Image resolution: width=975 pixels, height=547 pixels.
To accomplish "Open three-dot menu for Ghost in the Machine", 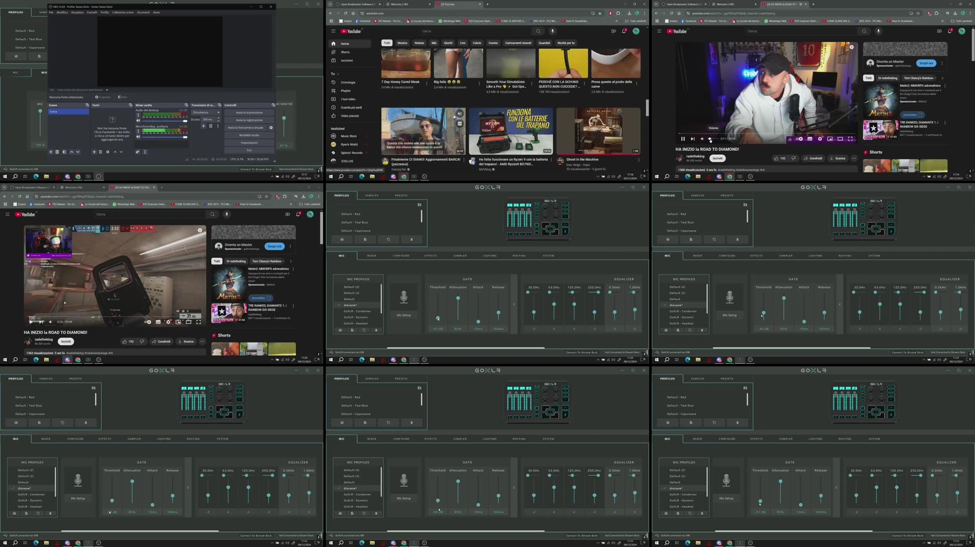I will point(639,160).
